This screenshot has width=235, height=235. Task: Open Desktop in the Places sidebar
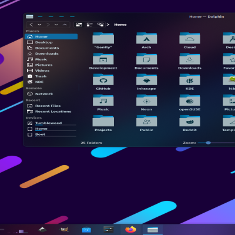(51, 42)
